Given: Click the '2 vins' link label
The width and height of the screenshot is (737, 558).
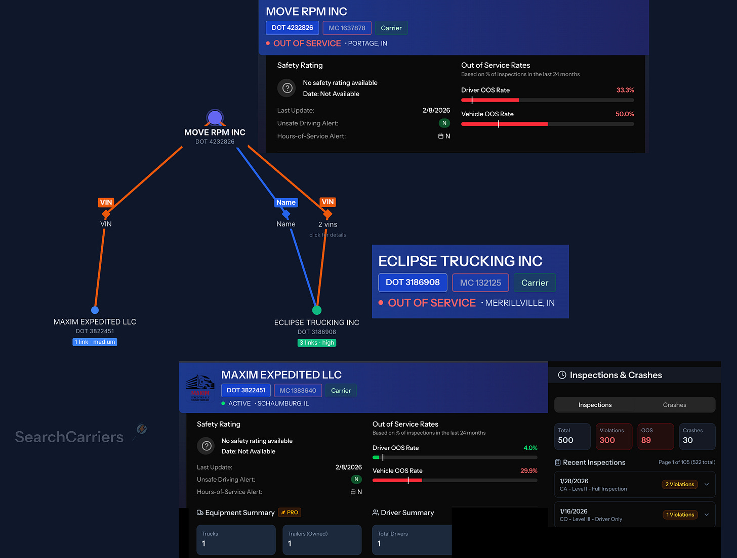Looking at the screenshot, I should 327,224.
